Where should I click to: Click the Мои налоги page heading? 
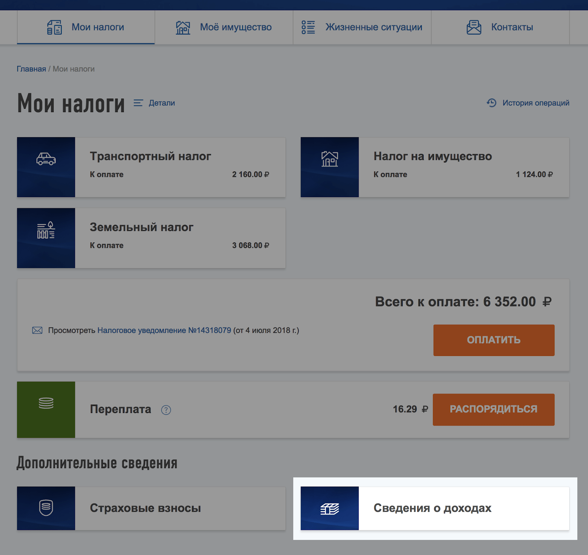[x=71, y=103]
